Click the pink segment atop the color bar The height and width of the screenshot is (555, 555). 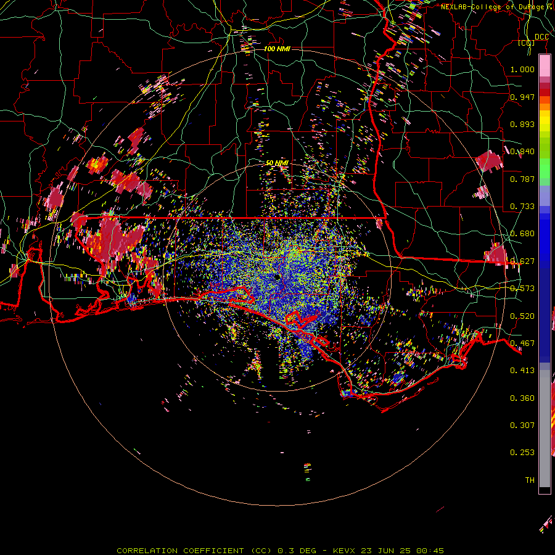(545, 65)
